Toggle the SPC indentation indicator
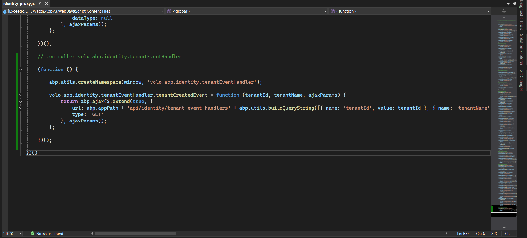This screenshot has height=238, width=527. pos(495,234)
